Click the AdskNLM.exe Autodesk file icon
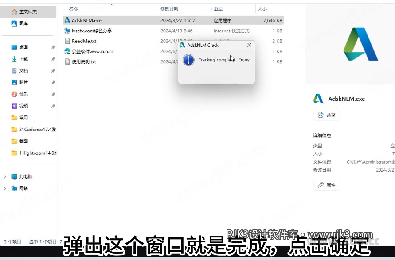The image size is (395, 260). (67, 20)
